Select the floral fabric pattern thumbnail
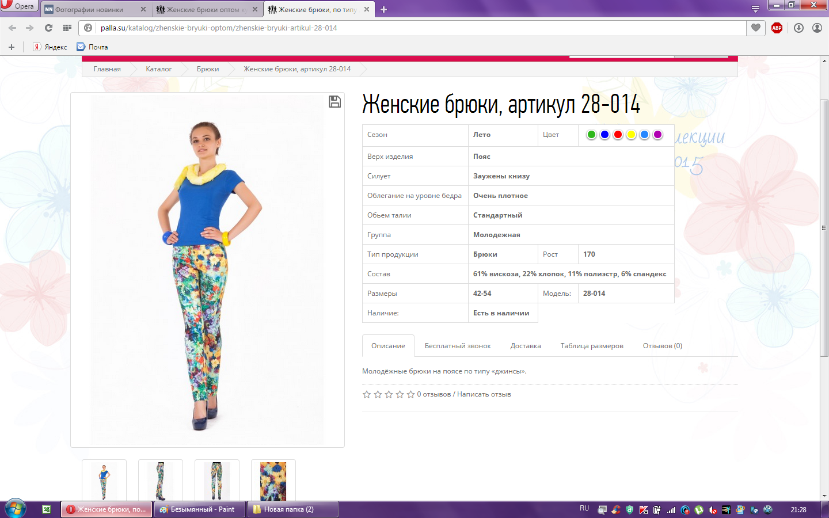This screenshot has height=518, width=829. [x=273, y=481]
